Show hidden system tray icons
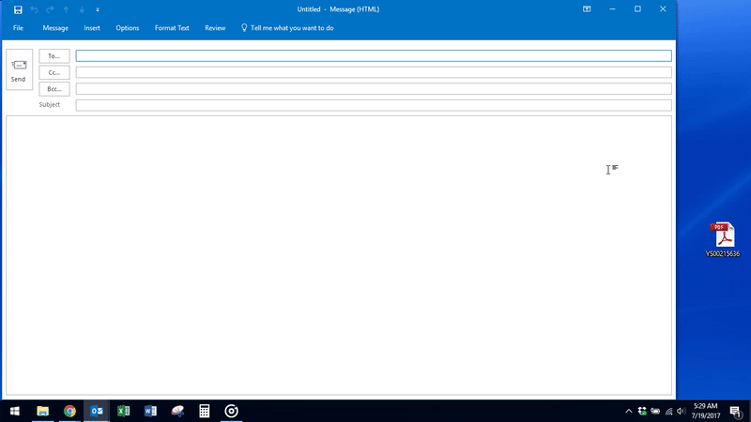Image resolution: width=751 pixels, height=422 pixels. [x=628, y=411]
